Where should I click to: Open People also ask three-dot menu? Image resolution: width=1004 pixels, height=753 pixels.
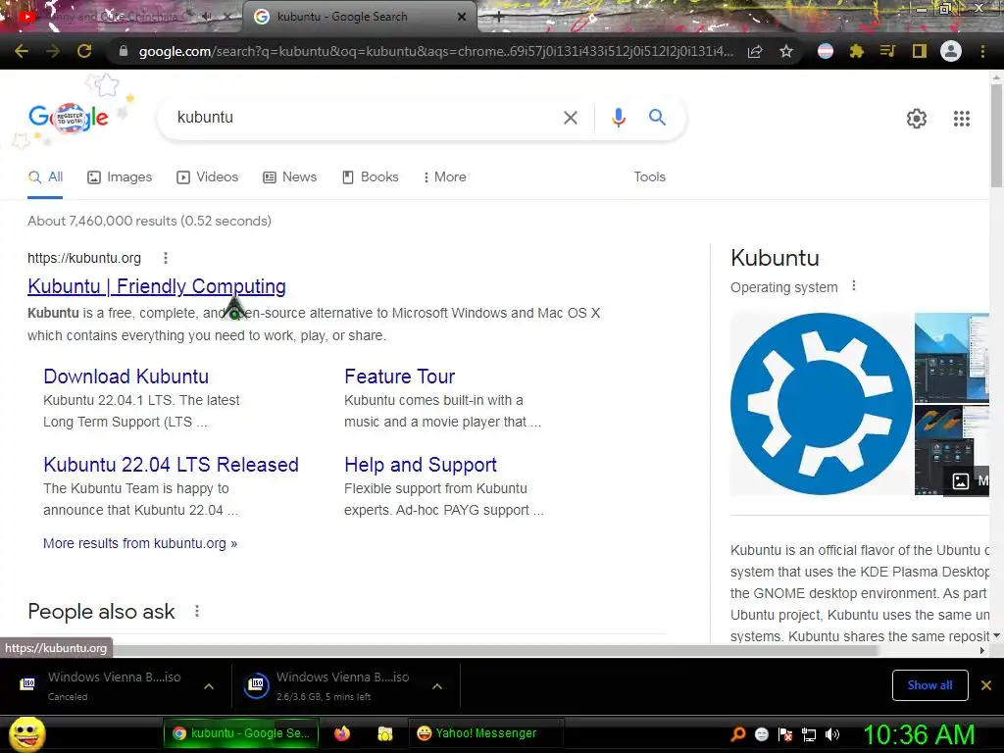[x=197, y=612]
